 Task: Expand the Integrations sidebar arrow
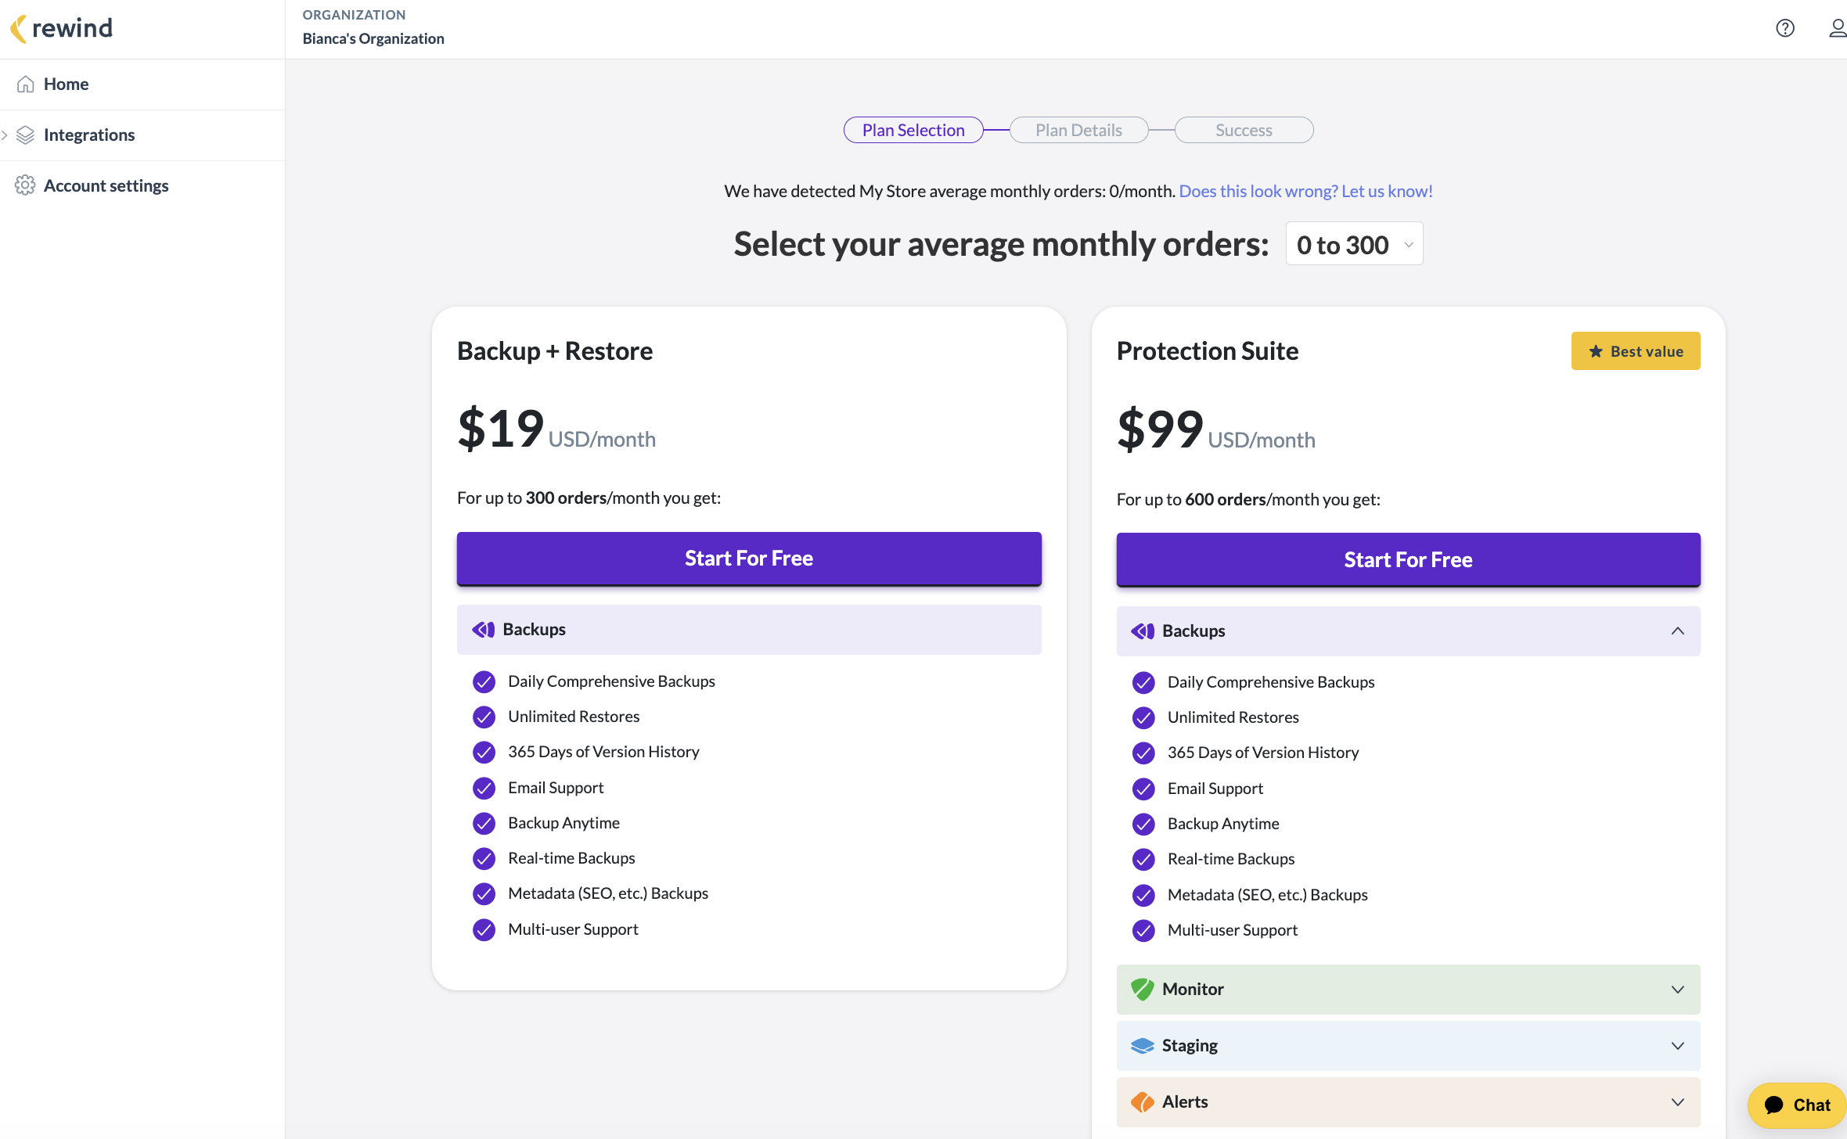point(5,135)
